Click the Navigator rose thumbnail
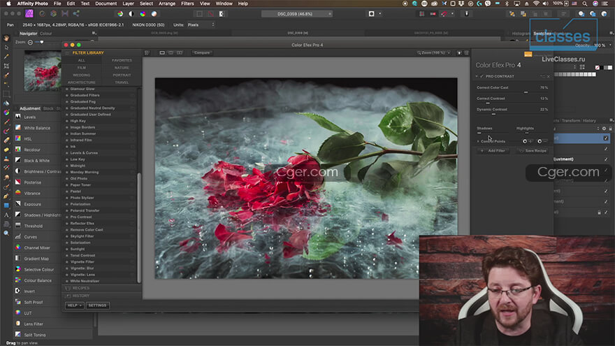 (43, 71)
